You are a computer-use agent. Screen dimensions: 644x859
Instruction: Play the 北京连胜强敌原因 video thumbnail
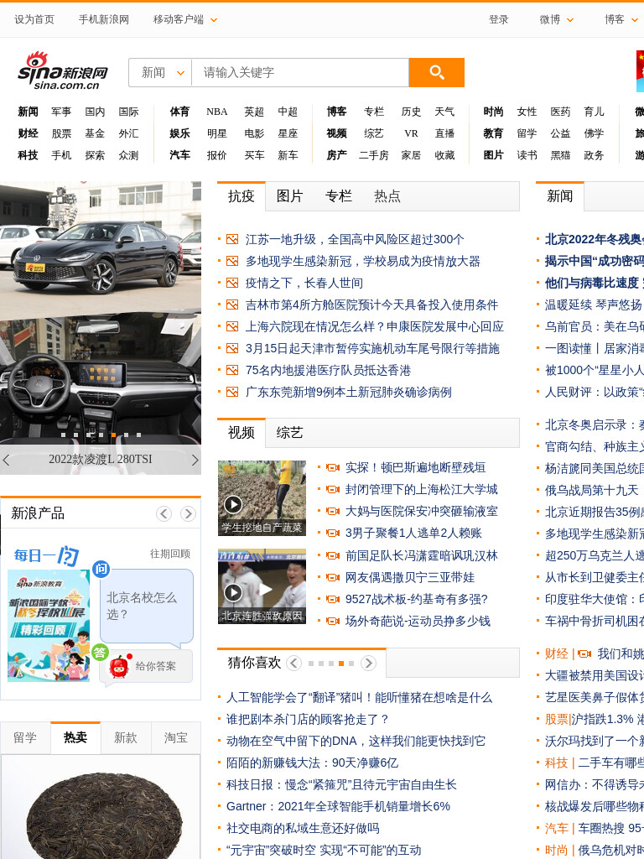(x=262, y=586)
